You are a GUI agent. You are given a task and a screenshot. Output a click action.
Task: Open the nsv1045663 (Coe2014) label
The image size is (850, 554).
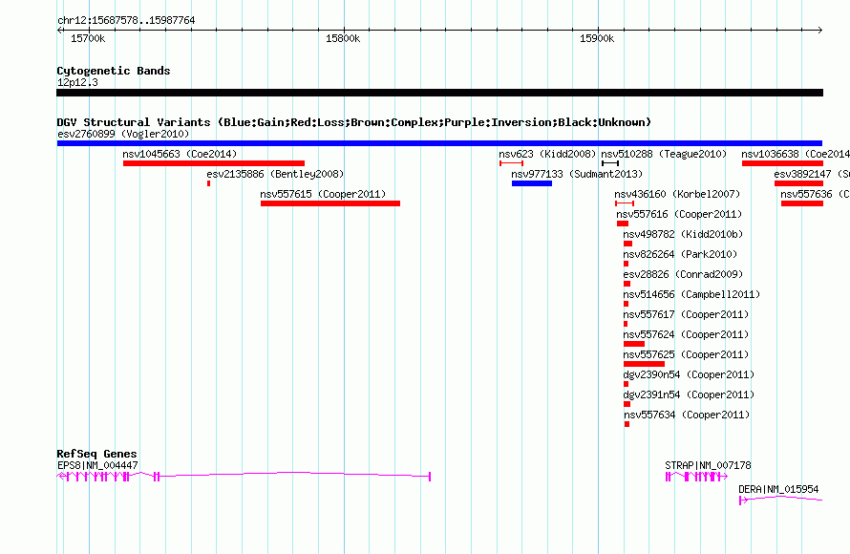[x=180, y=154]
